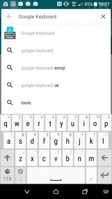Open recent apps overview button
112x199 pixels.
click(x=85, y=192)
